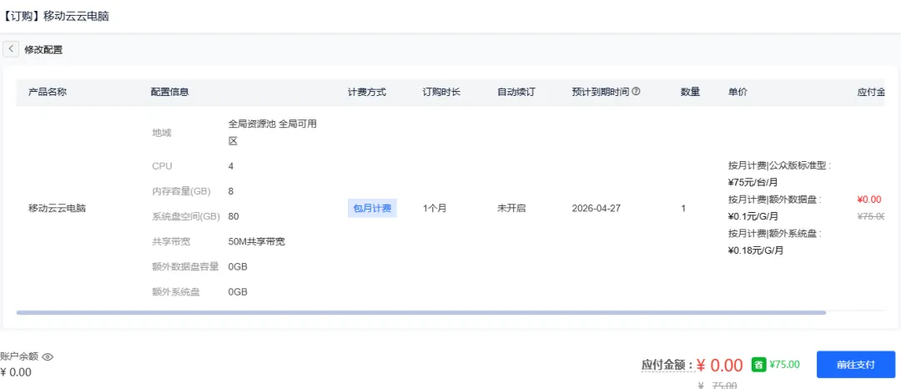Viewport: 901px width, 389px height.
Task: Click the 全局资源池 全局可用区 region value
Action: click(x=273, y=132)
